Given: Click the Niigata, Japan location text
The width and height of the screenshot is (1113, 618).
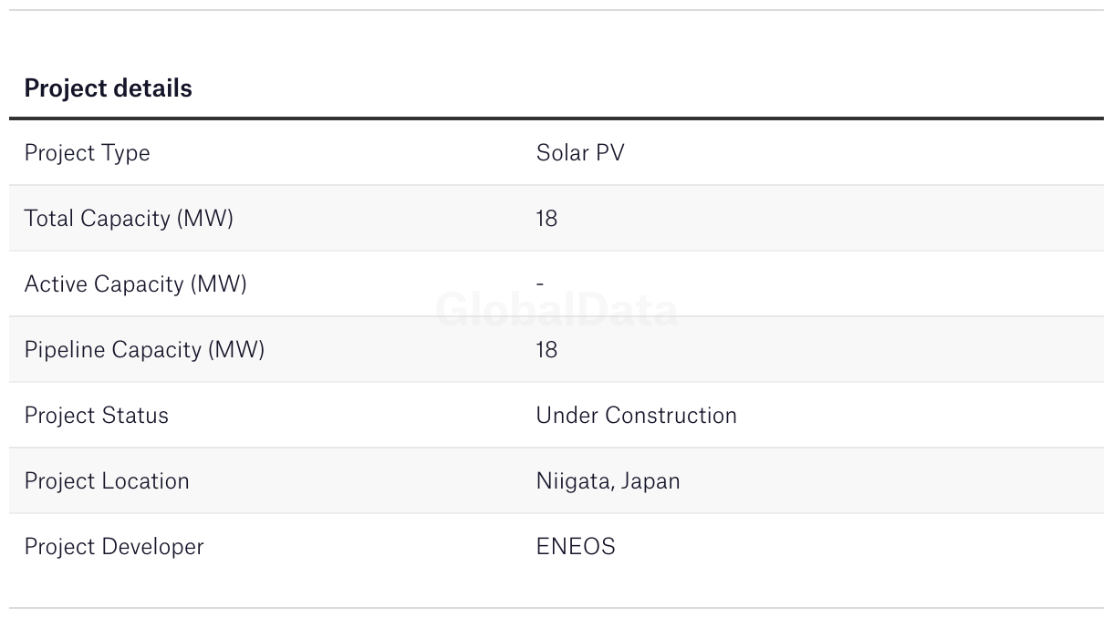Looking at the screenshot, I should [608, 481].
